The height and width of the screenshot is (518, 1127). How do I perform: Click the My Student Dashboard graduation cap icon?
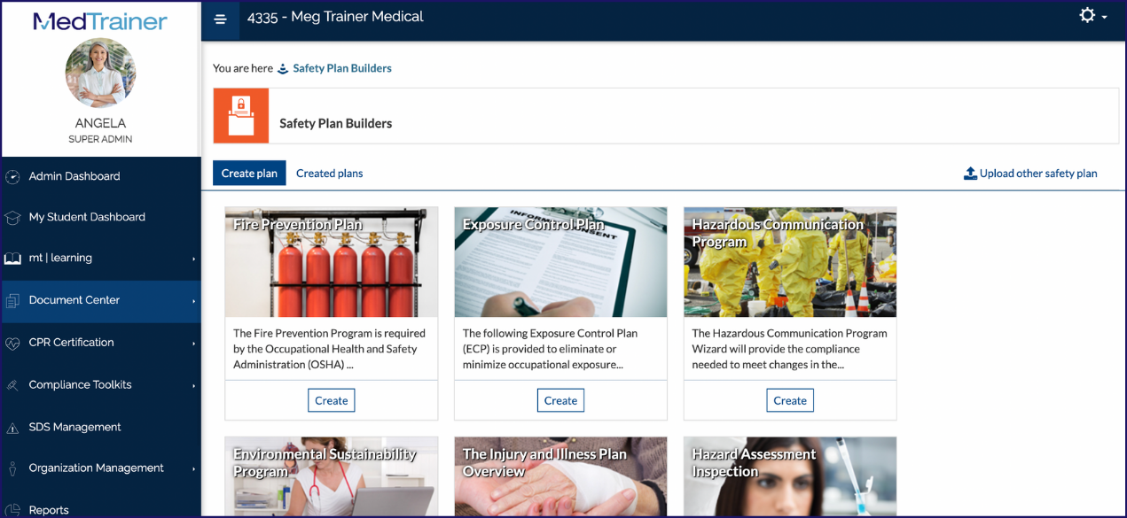click(12, 217)
